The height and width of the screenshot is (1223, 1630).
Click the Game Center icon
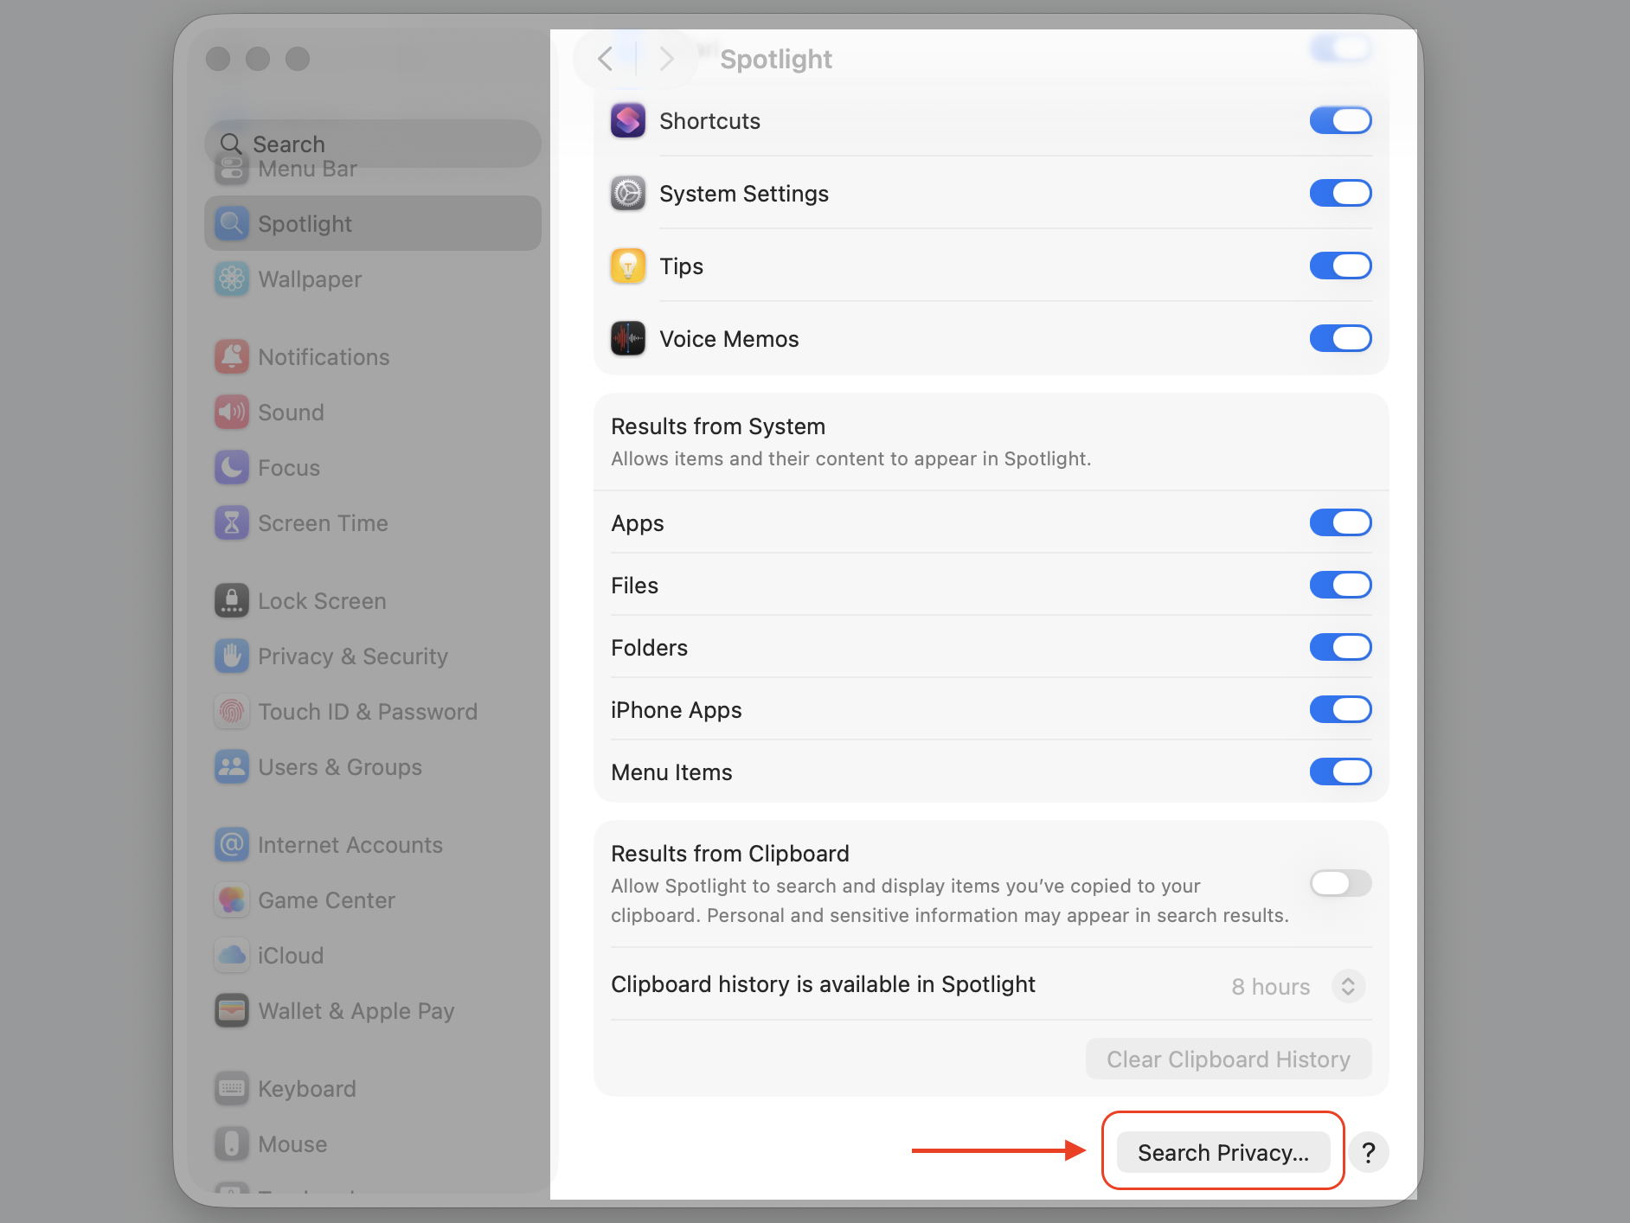tap(232, 900)
